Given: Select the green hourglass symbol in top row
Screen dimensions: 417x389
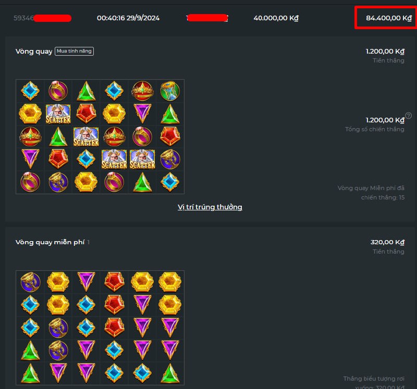Looking at the screenshot, I should point(170,91).
